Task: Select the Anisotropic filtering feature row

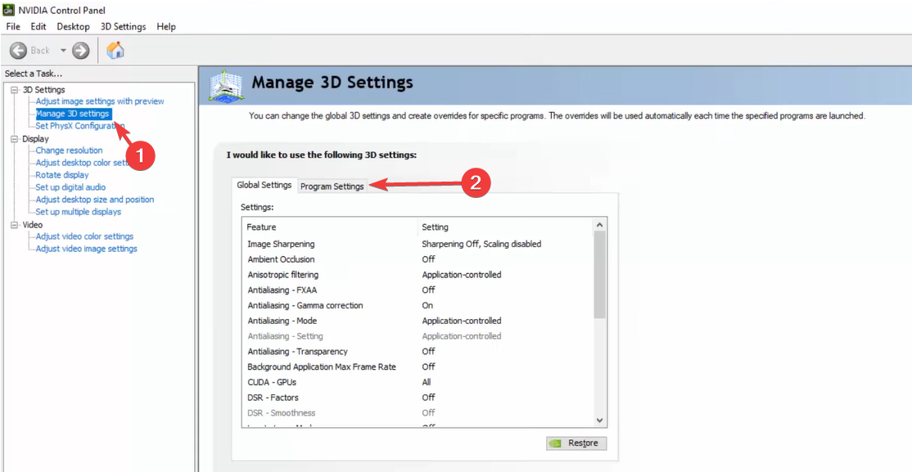Action: click(x=418, y=274)
